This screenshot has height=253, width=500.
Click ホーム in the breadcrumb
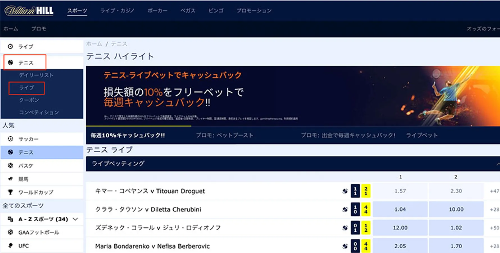pyautogui.click(x=94, y=44)
